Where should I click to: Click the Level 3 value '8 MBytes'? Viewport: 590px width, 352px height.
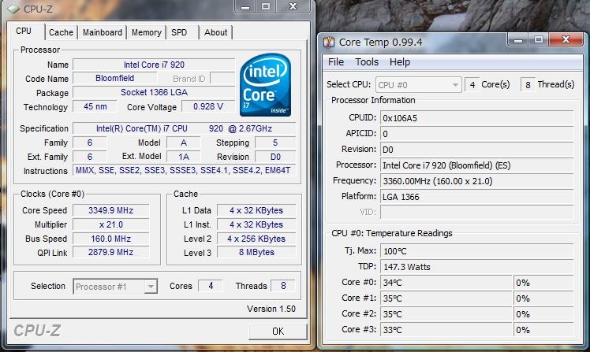point(256,252)
